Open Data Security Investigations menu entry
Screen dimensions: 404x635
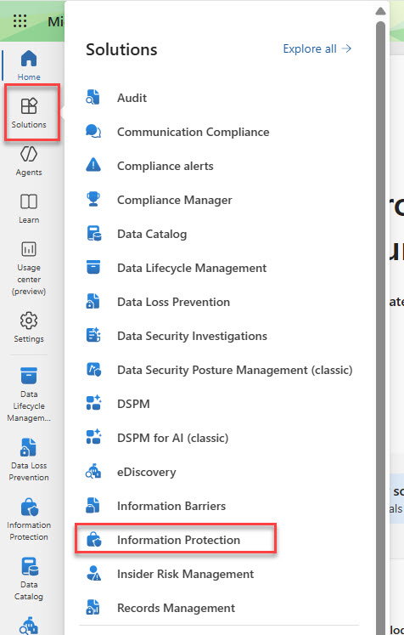192,336
